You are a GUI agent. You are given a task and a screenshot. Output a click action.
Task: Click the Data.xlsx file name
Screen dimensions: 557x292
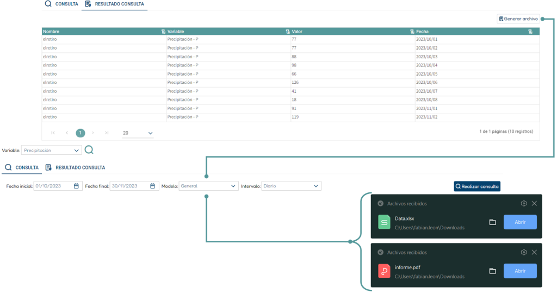tap(404, 219)
